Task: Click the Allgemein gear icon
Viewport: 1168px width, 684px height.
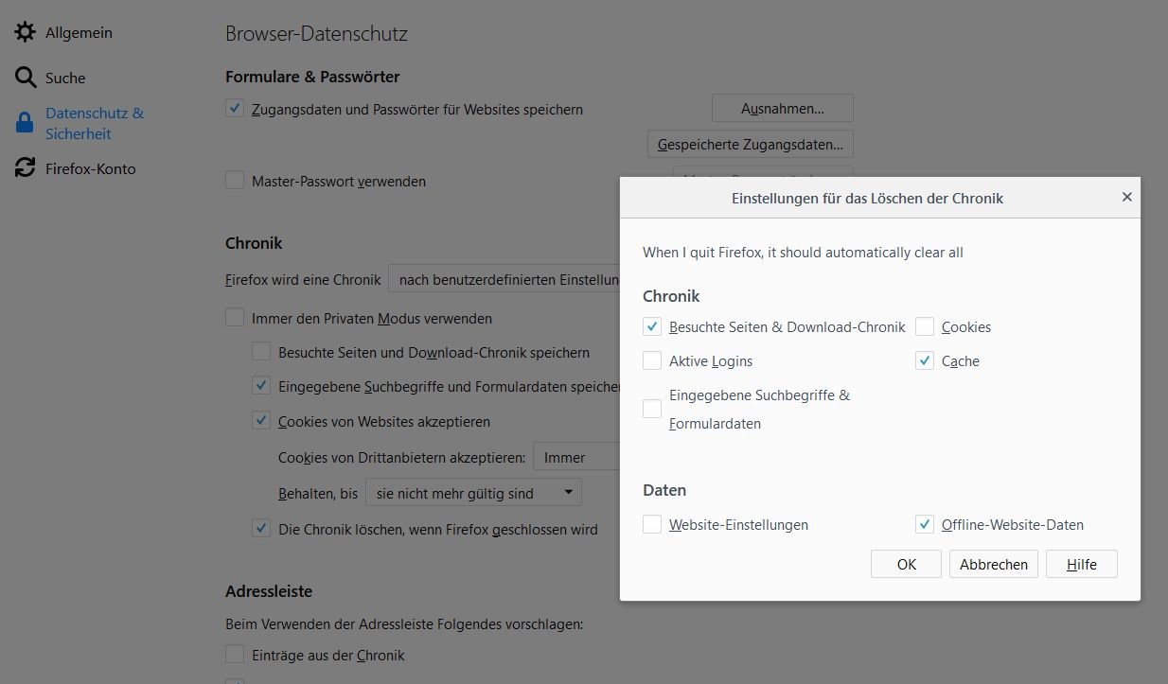Action: tap(25, 32)
